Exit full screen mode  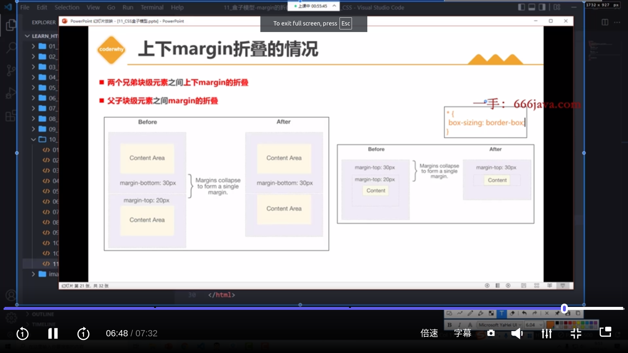tap(576, 333)
